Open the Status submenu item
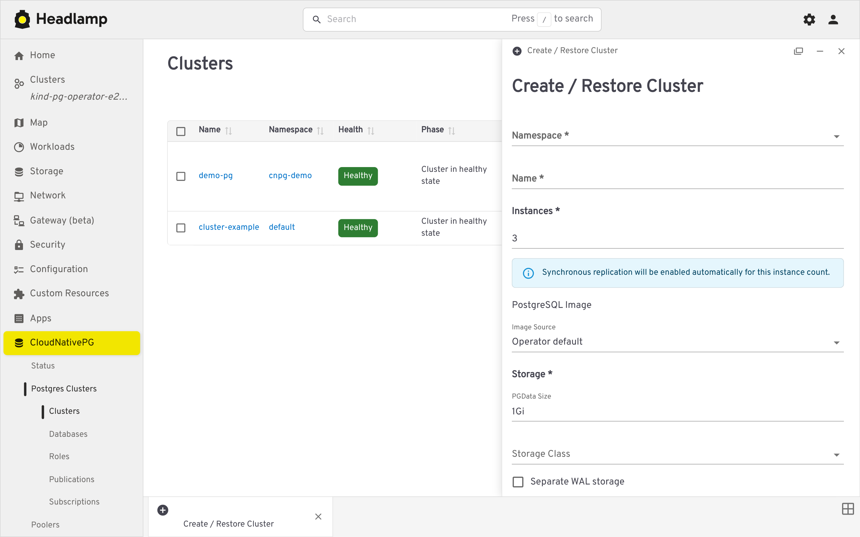This screenshot has width=860, height=537. 43,366
